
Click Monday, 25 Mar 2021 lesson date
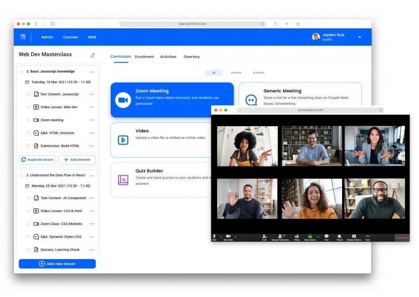point(61,186)
